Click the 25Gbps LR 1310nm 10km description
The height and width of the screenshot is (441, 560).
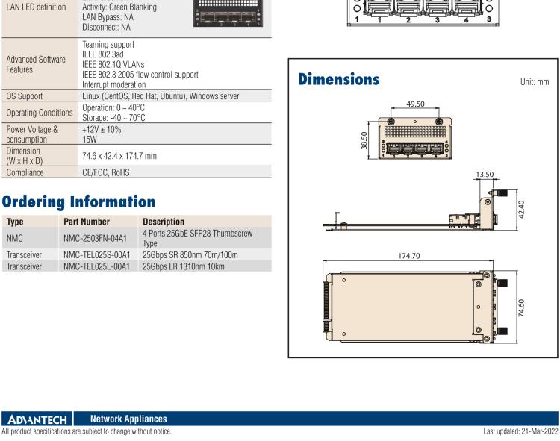[x=183, y=266]
